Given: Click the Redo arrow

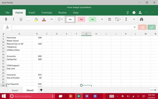Looking at the screenshot, I should tap(152, 13).
